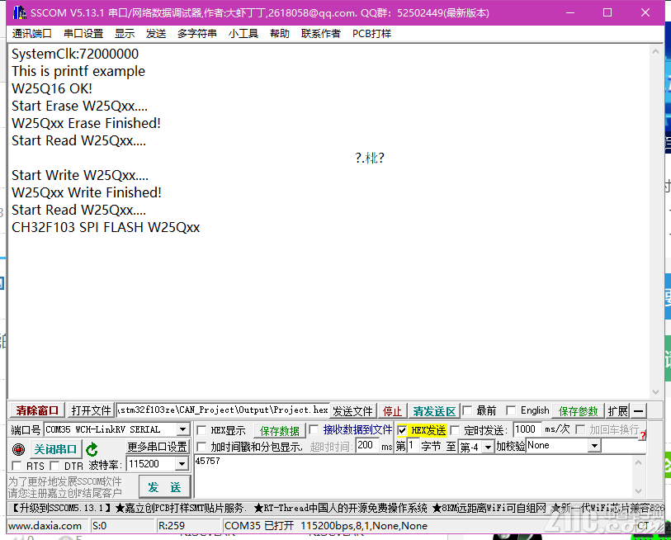Click the 超时时间 200 ms field

click(x=367, y=445)
